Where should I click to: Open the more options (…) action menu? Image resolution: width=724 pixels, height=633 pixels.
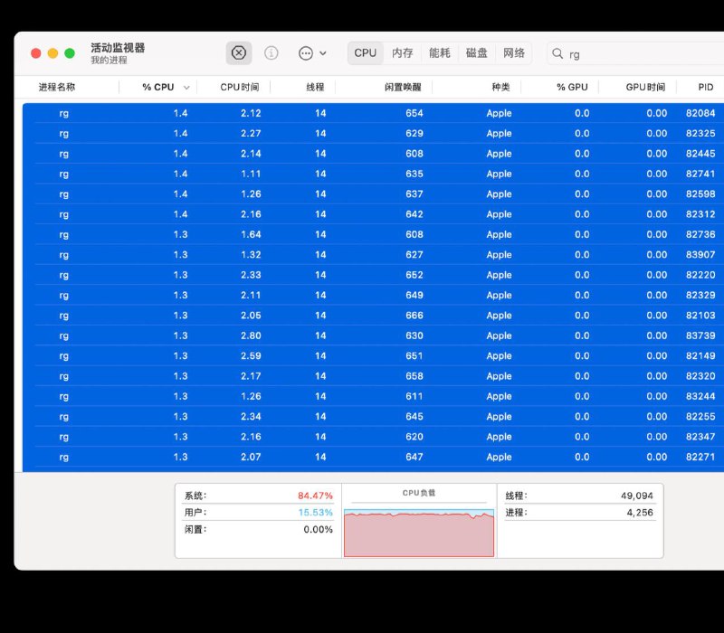(304, 53)
